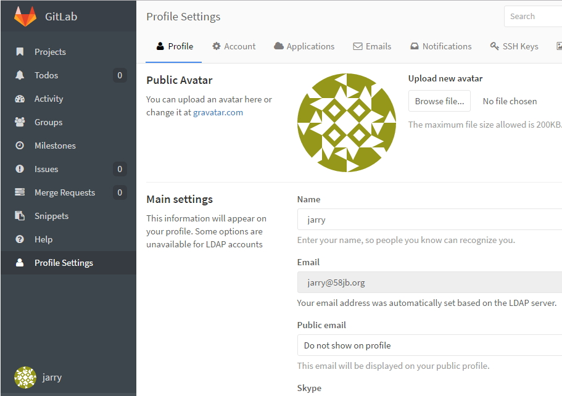The height and width of the screenshot is (396, 562).
Task: Switch to the Account tab
Action: (x=234, y=46)
